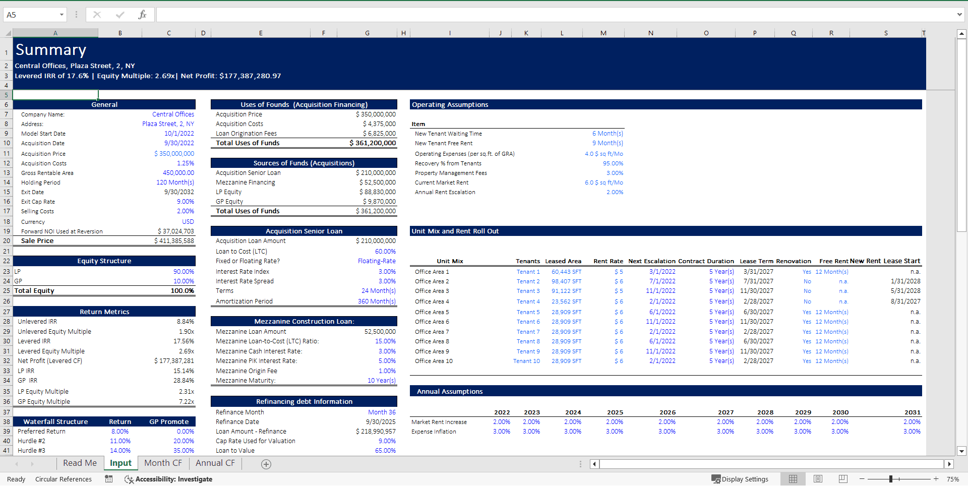Click the Cancel (X) icon on formula bar
The width and height of the screenshot is (968, 486).
97,14
